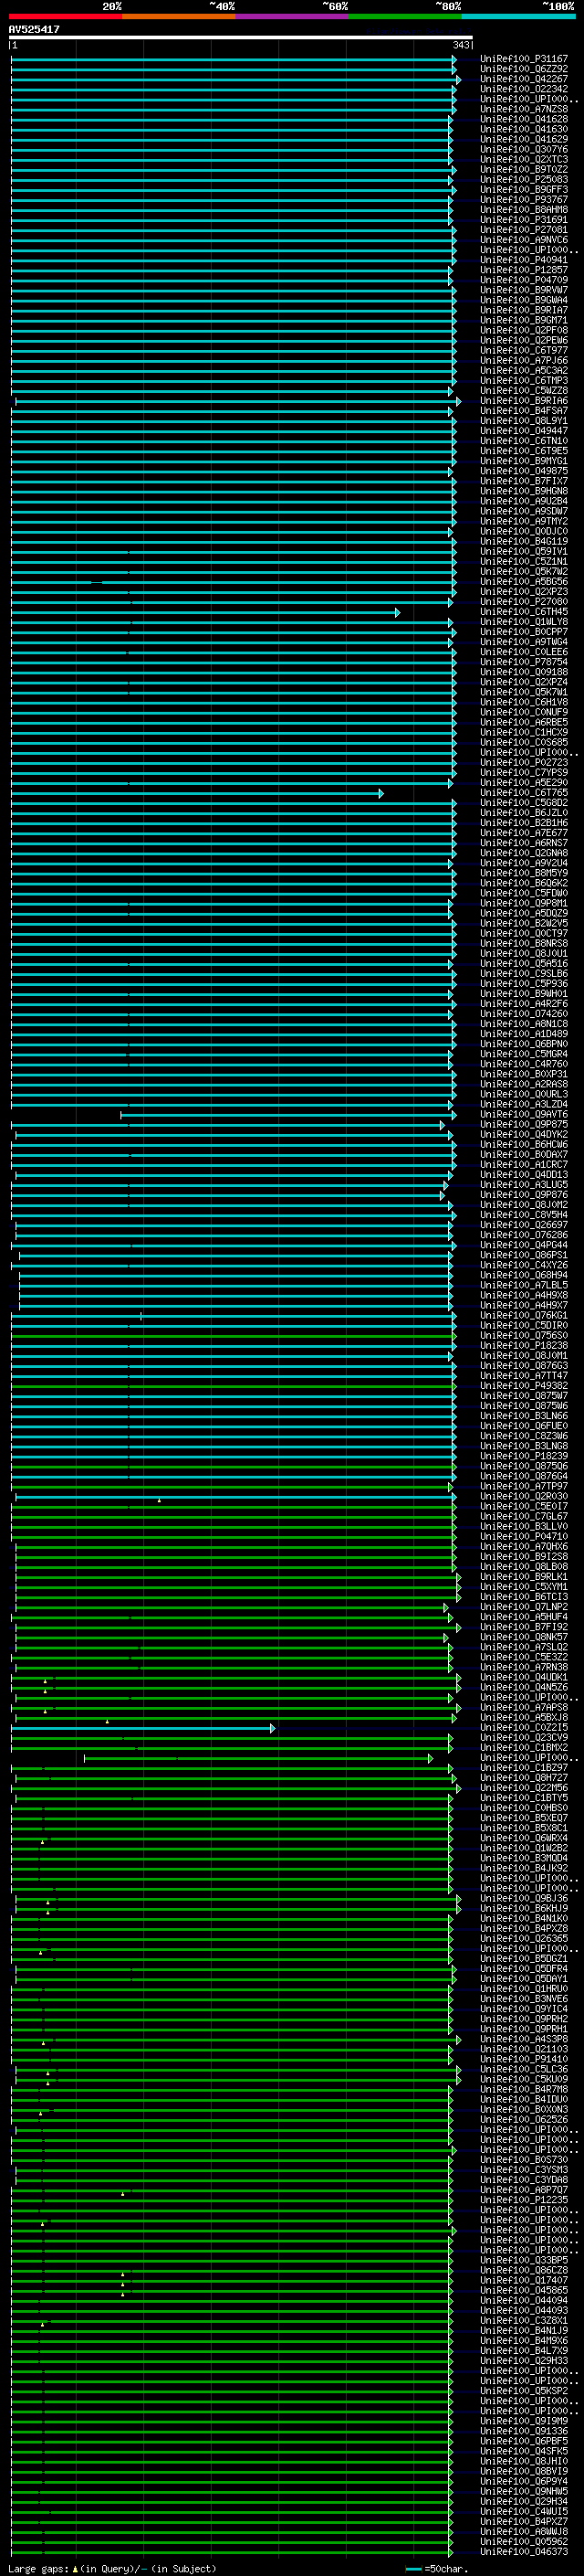Click the truncated alignment bar for C6T765
This screenshot has height=2576, width=584.
(x=198, y=793)
